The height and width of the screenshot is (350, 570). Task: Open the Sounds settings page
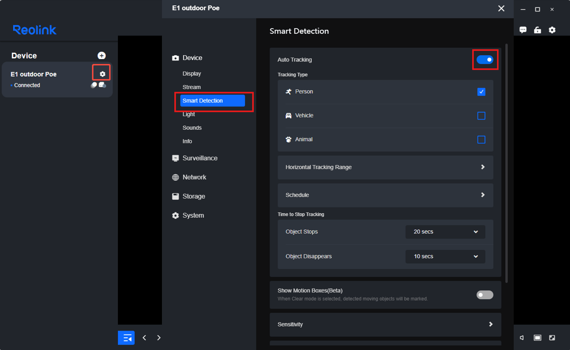pyautogui.click(x=192, y=128)
